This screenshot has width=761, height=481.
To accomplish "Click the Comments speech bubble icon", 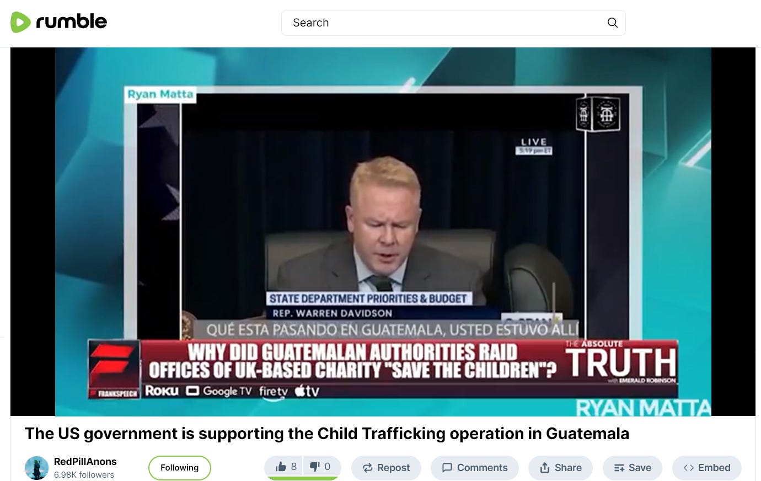I will [x=447, y=468].
